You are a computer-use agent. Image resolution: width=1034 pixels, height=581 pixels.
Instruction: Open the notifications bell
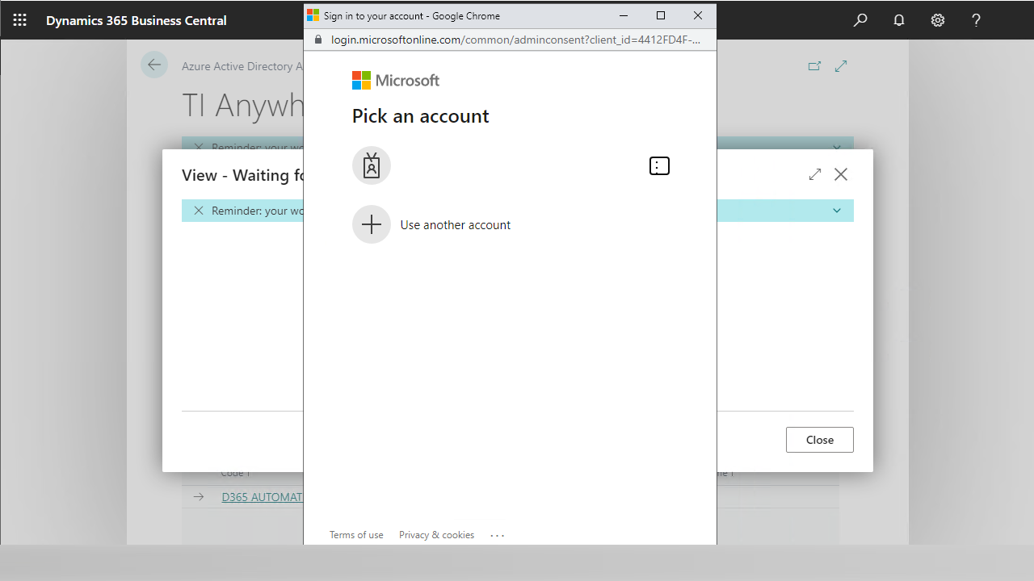coord(899,20)
